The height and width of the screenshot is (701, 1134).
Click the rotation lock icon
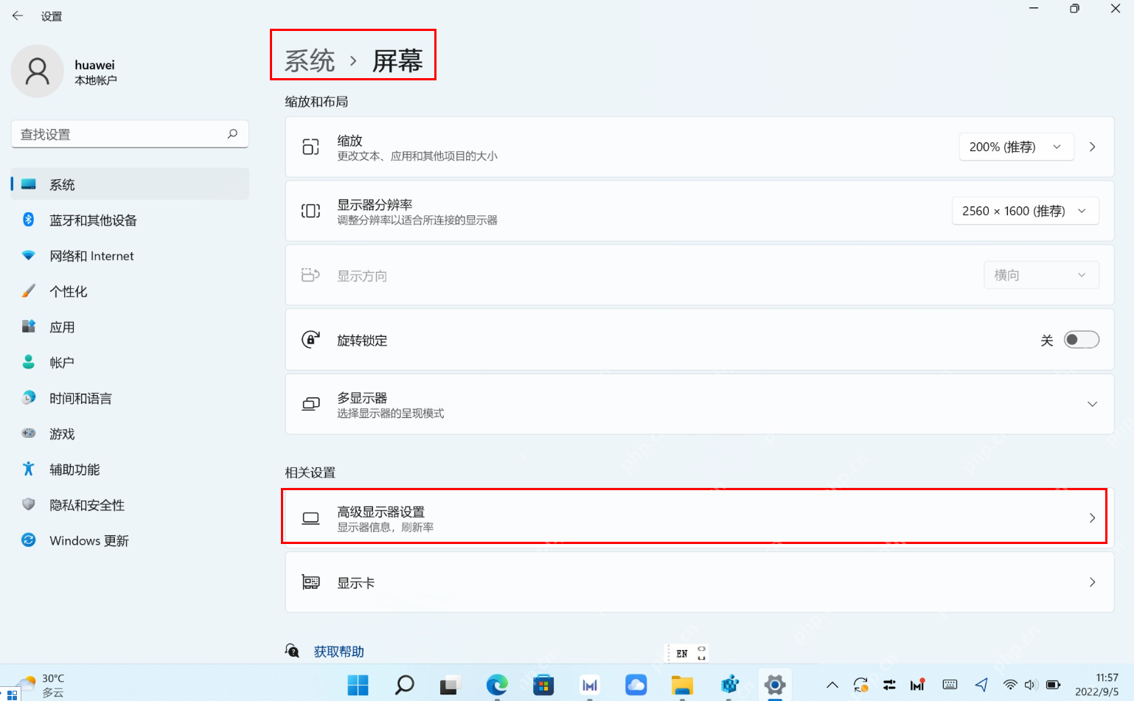(310, 340)
